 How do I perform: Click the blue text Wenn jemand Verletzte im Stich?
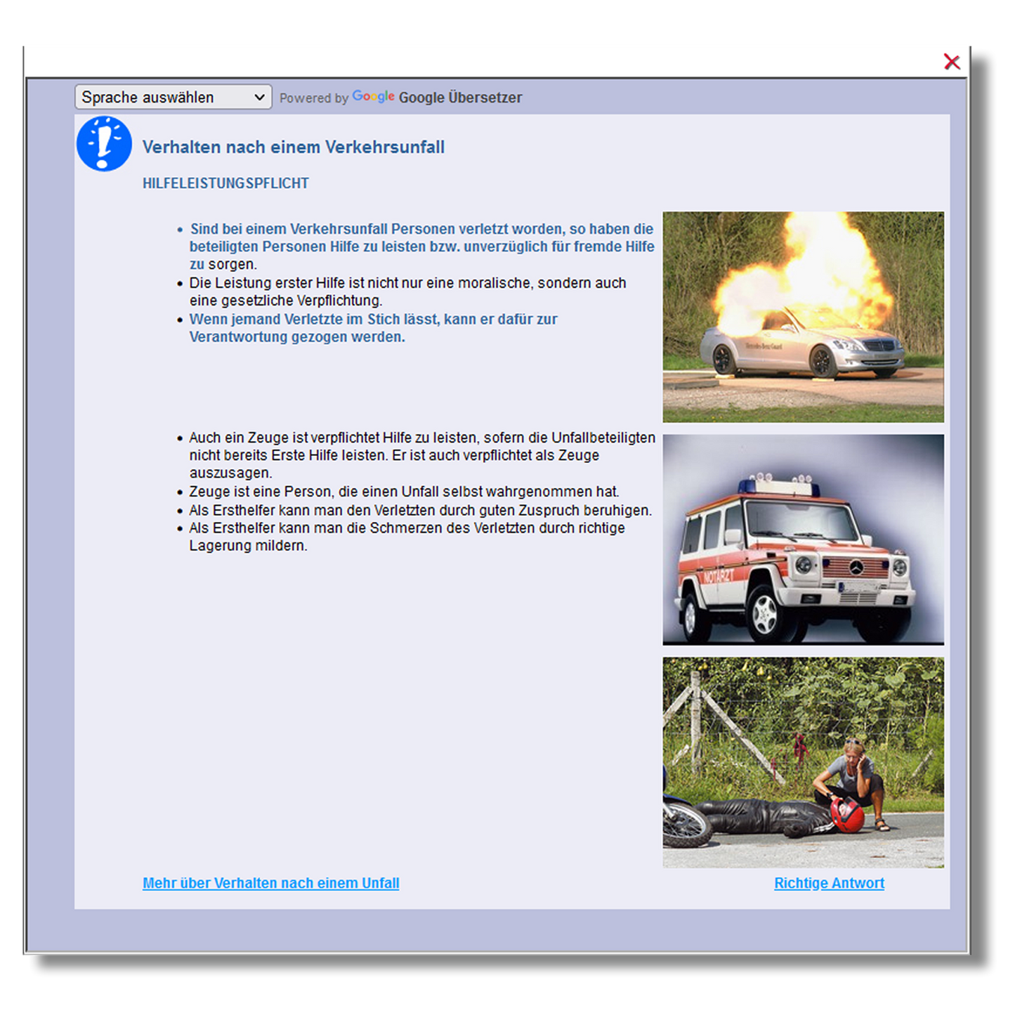pyautogui.click(x=373, y=327)
